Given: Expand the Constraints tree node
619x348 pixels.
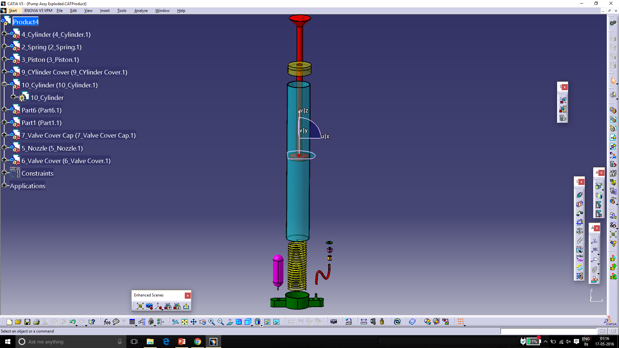Looking at the screenshot, I should [x=4, y=172].
